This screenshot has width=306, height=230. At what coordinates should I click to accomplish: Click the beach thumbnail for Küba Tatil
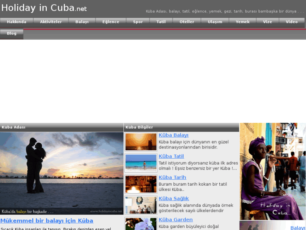tap(141, 163)
